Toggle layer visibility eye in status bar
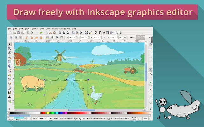 tap(34, 118)
